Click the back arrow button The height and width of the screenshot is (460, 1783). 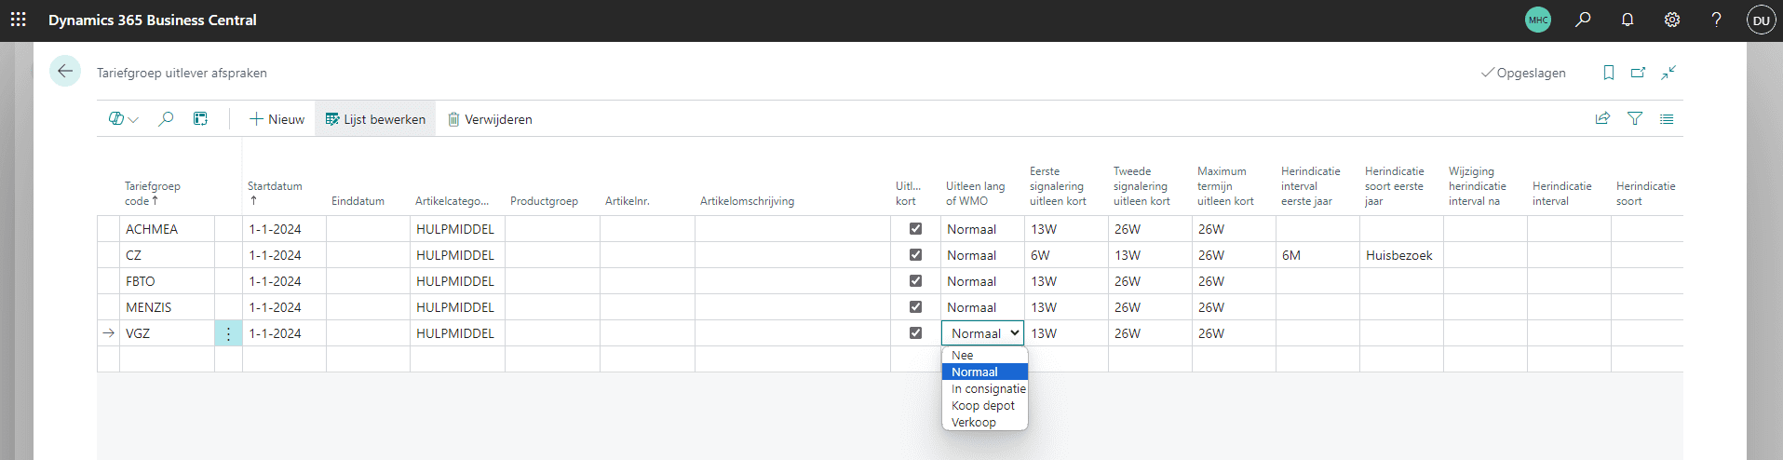coord(65,72)
